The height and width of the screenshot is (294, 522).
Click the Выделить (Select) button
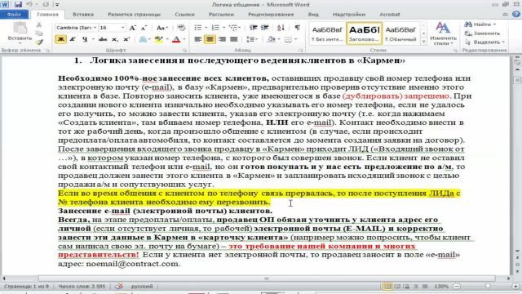484,42
